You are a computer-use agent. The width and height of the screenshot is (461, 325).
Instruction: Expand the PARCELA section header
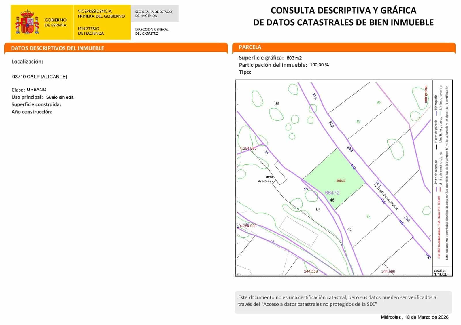coord(250,47)
